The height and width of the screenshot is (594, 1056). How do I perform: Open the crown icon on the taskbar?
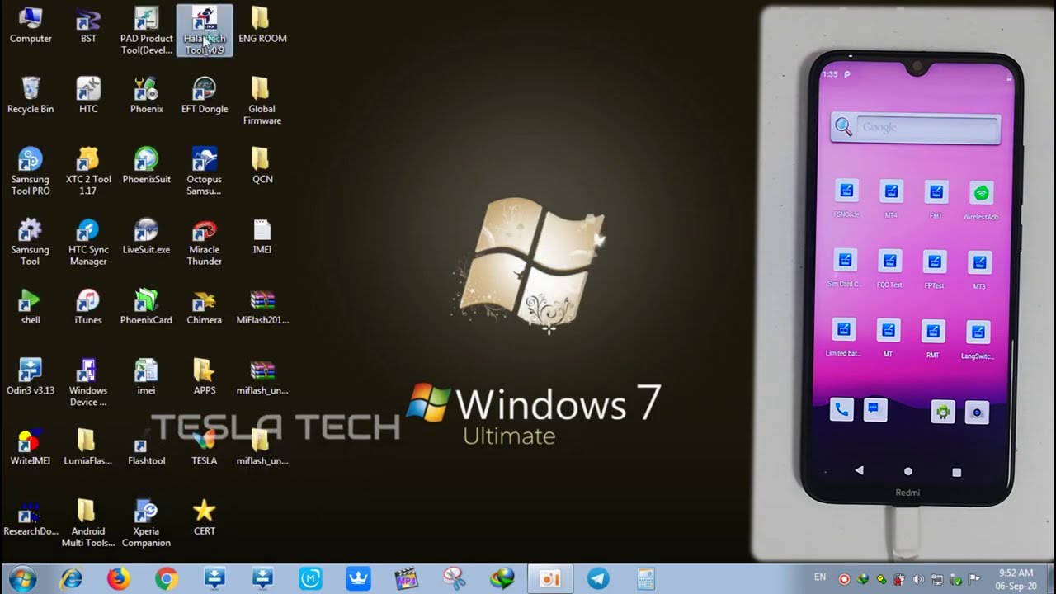[359, 579]
